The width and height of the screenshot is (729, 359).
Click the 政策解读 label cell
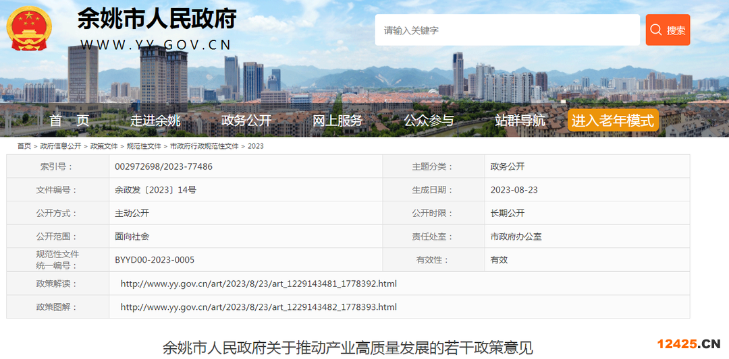(57, 284)
